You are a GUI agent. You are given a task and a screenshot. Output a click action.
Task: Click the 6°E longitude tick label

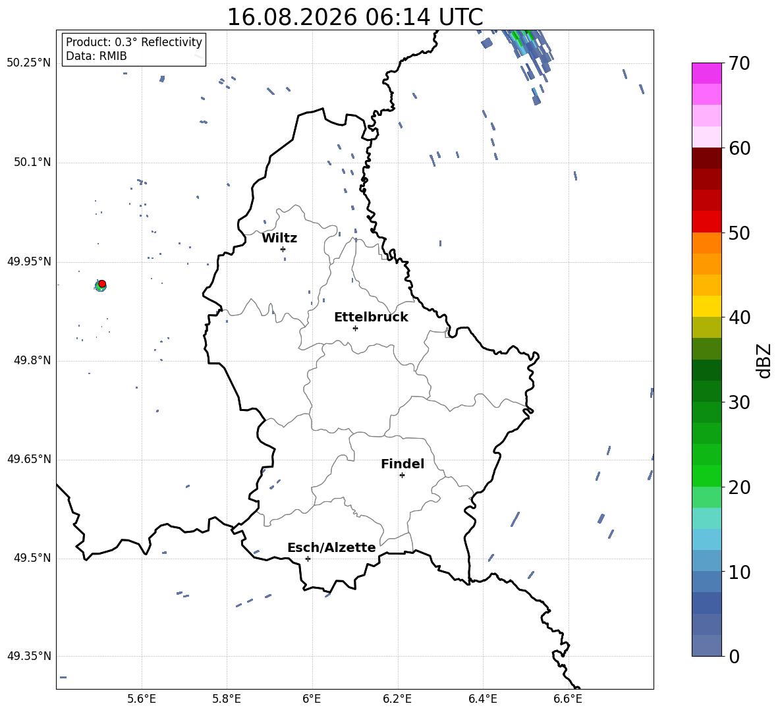[x=312, y=699]
